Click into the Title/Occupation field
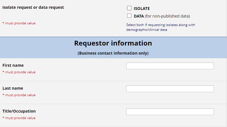This screenshot has height=127, width=227. click(x=170, y=112)
